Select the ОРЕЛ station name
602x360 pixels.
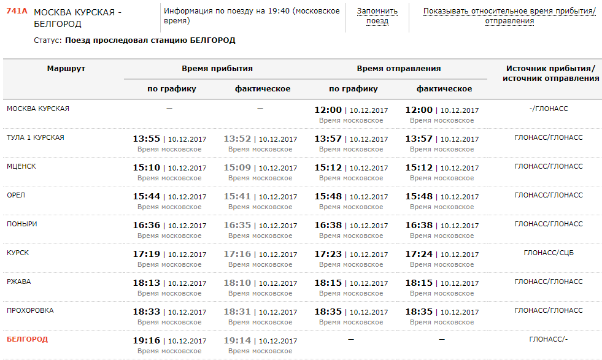(16, 195)
